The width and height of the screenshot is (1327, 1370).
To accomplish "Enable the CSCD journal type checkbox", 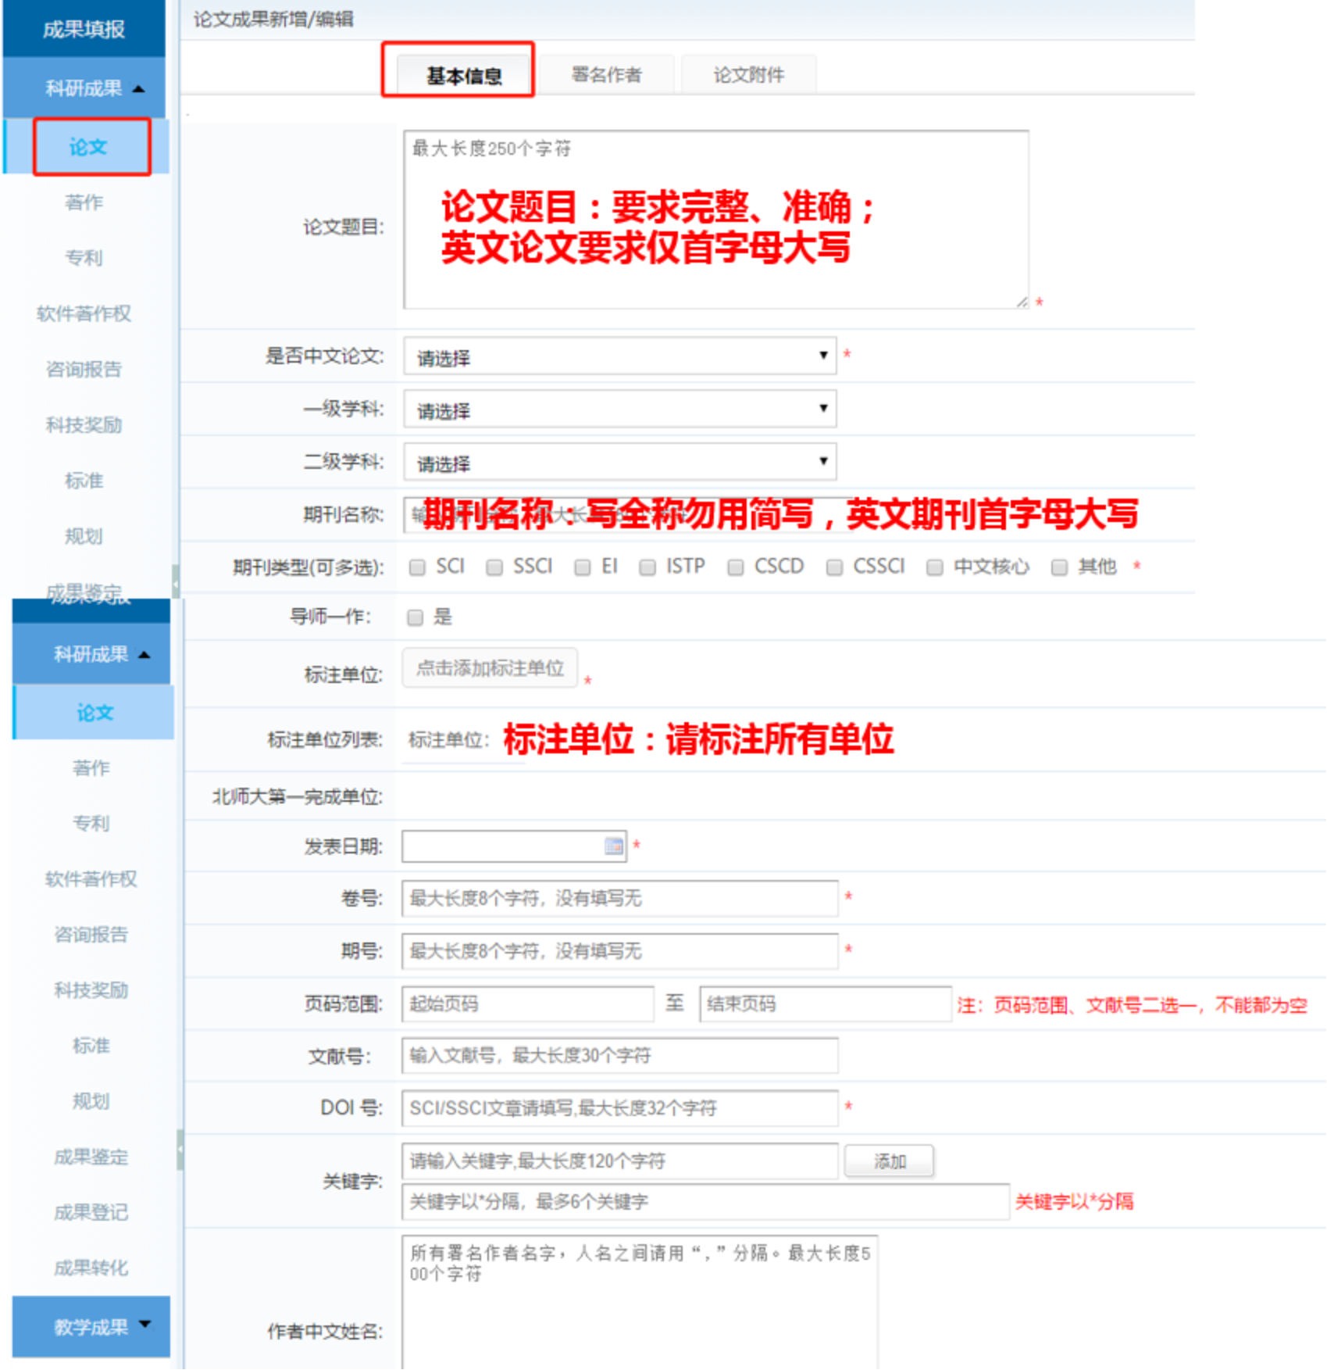I will (x=735, y=567).
